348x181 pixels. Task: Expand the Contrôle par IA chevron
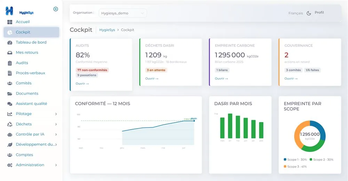tap(56, 134)
